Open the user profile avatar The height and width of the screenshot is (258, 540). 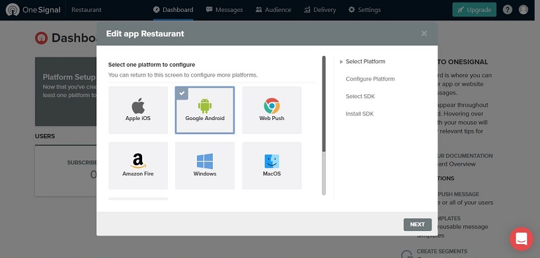click(x=523, y=10)
